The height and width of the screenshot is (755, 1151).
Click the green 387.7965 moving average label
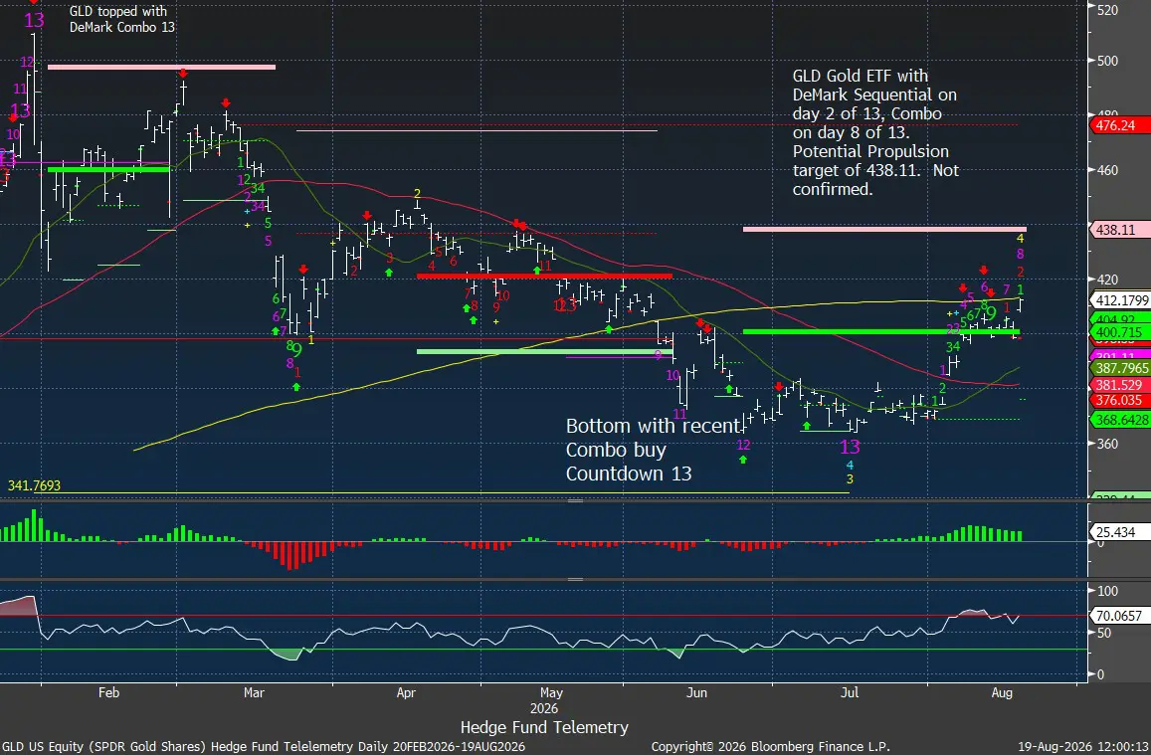pos(1121,368)
